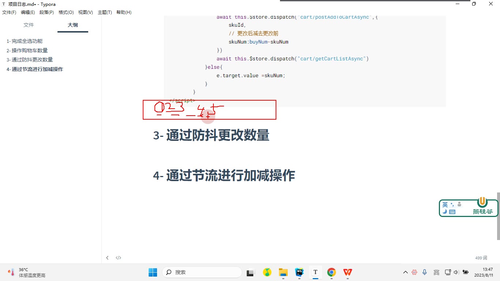Jump to outline item 1- 完成全选功能

(x=25, y=41)
